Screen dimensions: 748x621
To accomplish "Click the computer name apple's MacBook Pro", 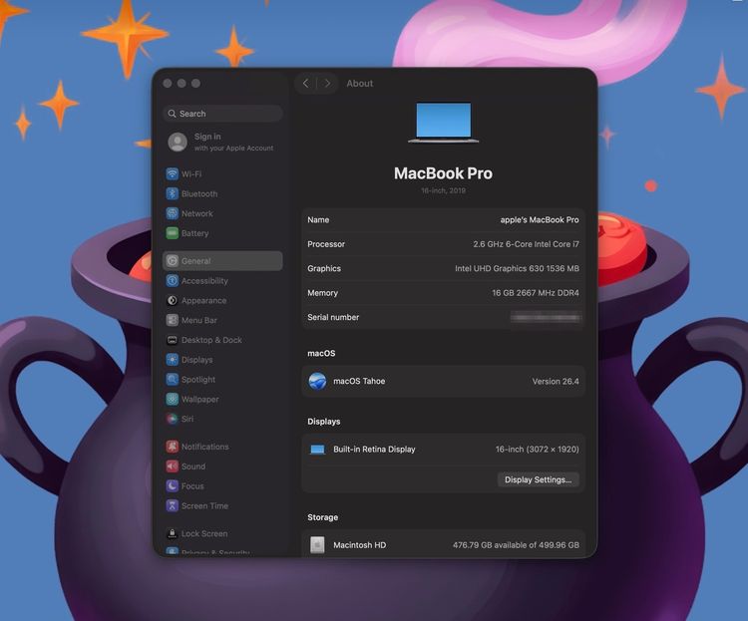I will [x=539, y=220].
